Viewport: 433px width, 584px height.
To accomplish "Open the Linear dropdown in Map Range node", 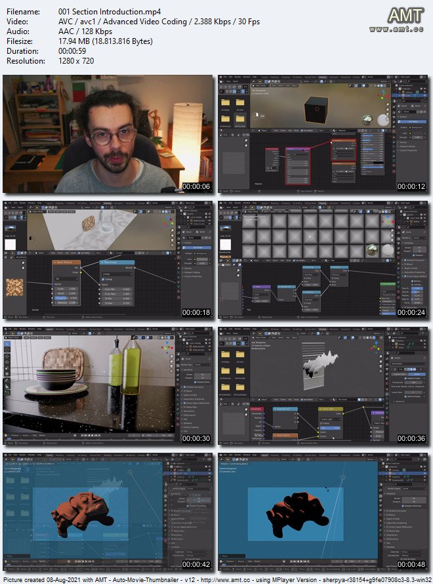I will (x=117, y=274).
